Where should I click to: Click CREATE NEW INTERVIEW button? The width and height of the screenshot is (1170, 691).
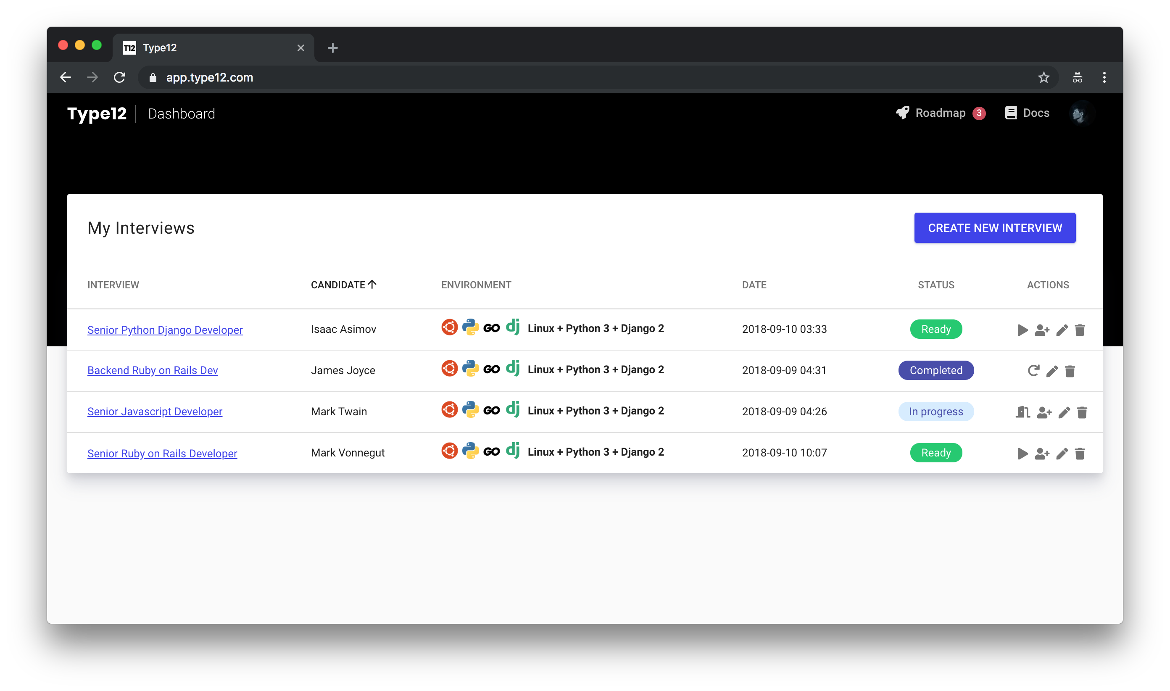(x=995, y=229)
